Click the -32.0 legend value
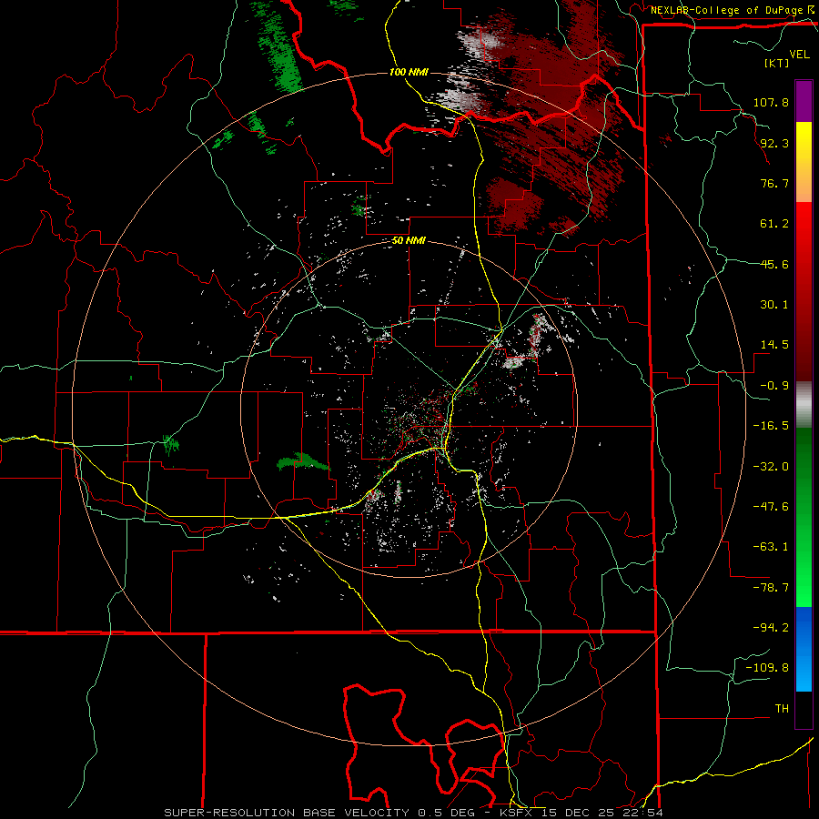 tap(771, 467)
